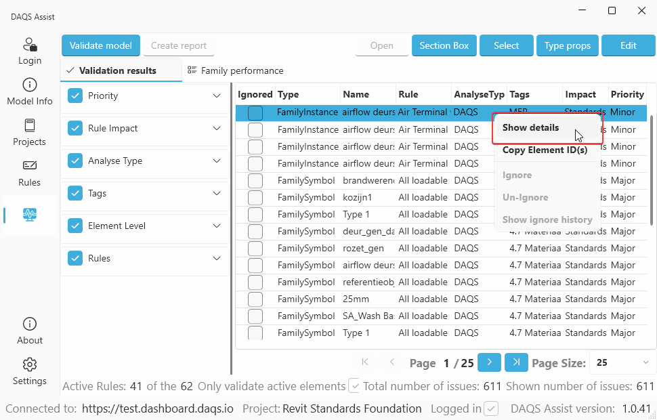Uncheck the Priority filter checkbox
The height and width of the screenshot is (420, 657).
click(x=75, y=96)
